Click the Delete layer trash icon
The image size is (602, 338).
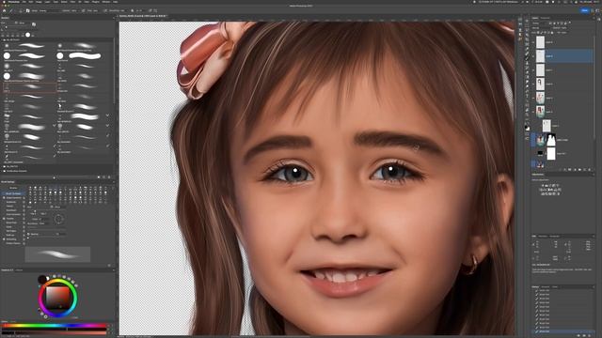590,169
